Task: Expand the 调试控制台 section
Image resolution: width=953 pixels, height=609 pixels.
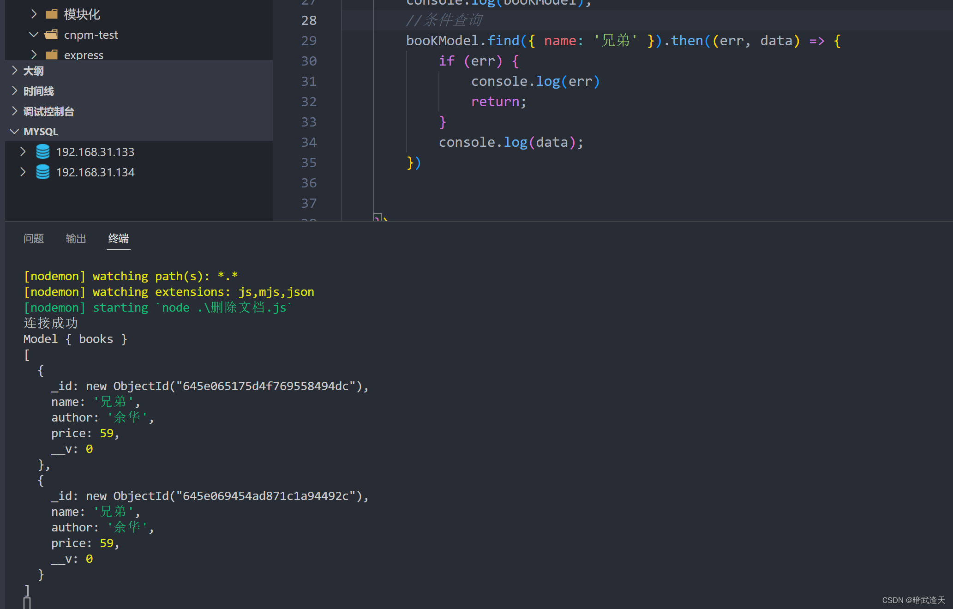Action: point(15,111)
